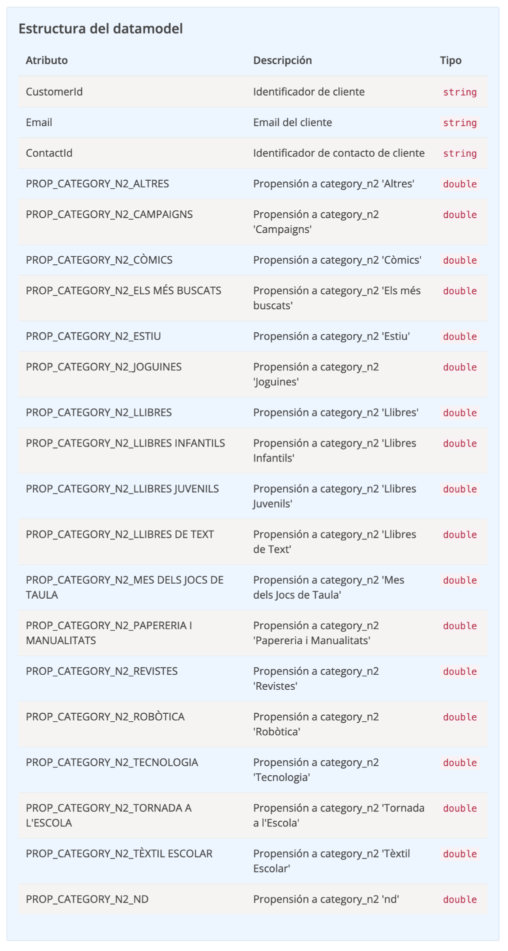Image resolution: width=508 pixels, height=951 pixels.
Task: Select the PROP_CATEGORY_N2_CÒMICS attribute
Action: (x=99, y=260)
